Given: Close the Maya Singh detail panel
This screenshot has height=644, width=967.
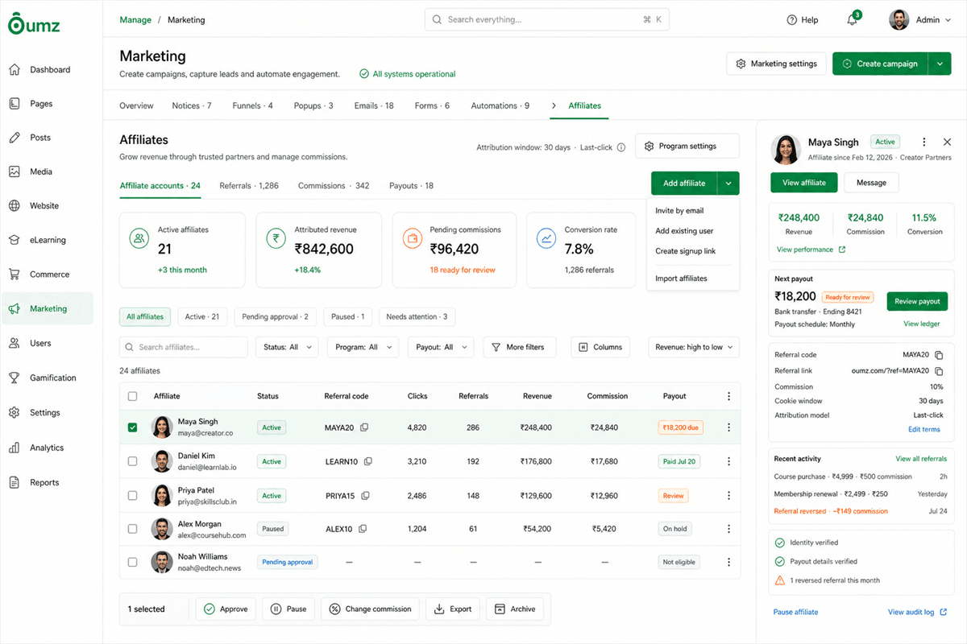Looking at the screenshot, I should 947,142.
